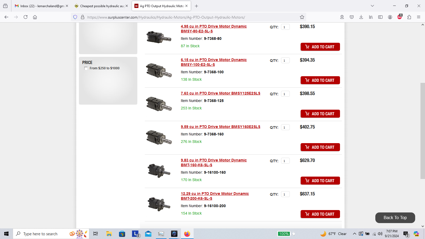
Task: Open the downloads panel
Action: tap(361, 17)
